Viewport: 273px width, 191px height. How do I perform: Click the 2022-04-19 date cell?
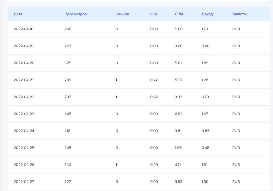pyautogui.click(x=23, y=46)
